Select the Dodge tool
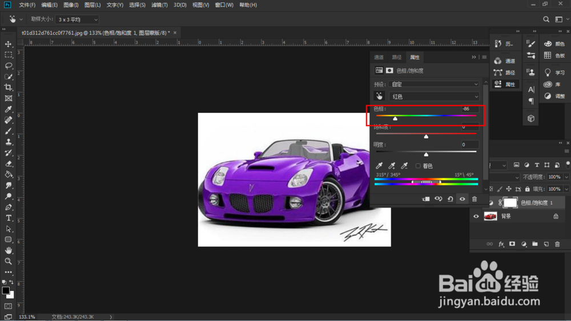 tap(8, 196)
